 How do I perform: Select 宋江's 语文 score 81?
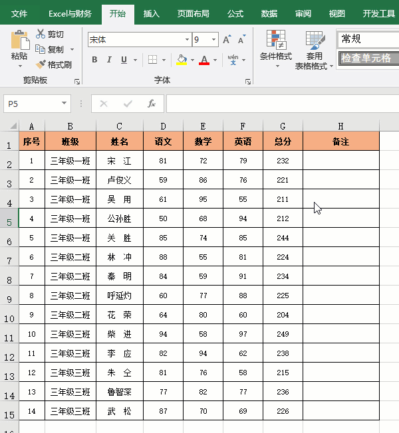(163, 161)
